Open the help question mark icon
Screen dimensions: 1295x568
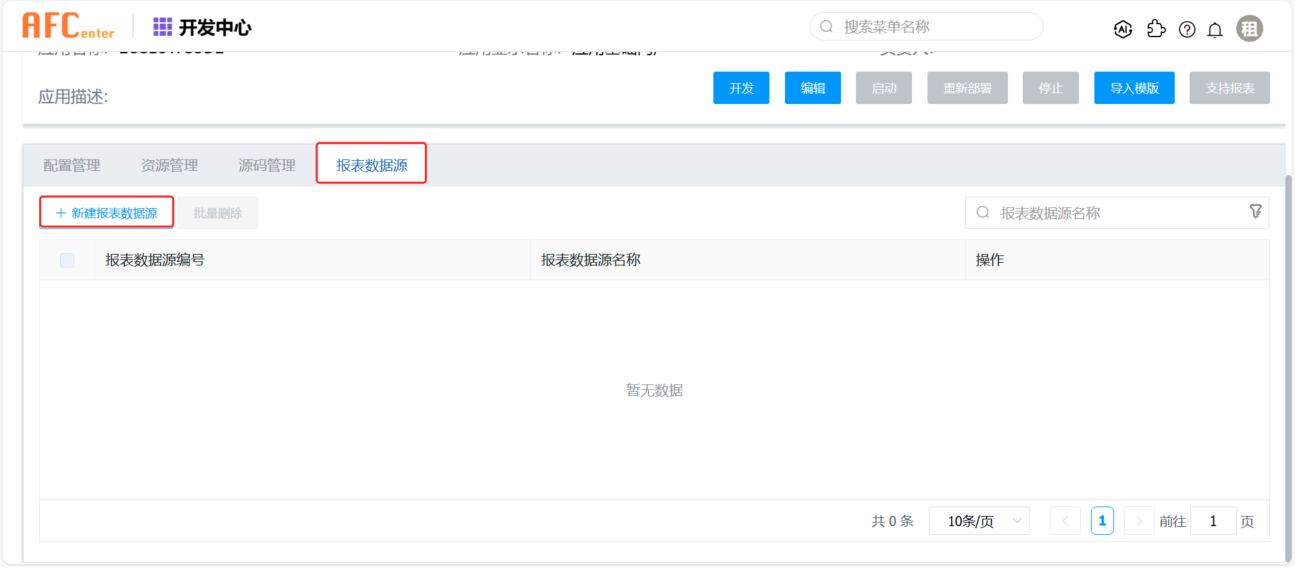point(1187,29)
